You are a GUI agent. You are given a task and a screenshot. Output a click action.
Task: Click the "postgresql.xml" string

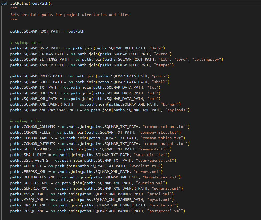coord(165,211)
